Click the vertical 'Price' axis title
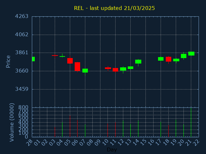This screenshot has height=154, width=206. click(x=8, y=62)
